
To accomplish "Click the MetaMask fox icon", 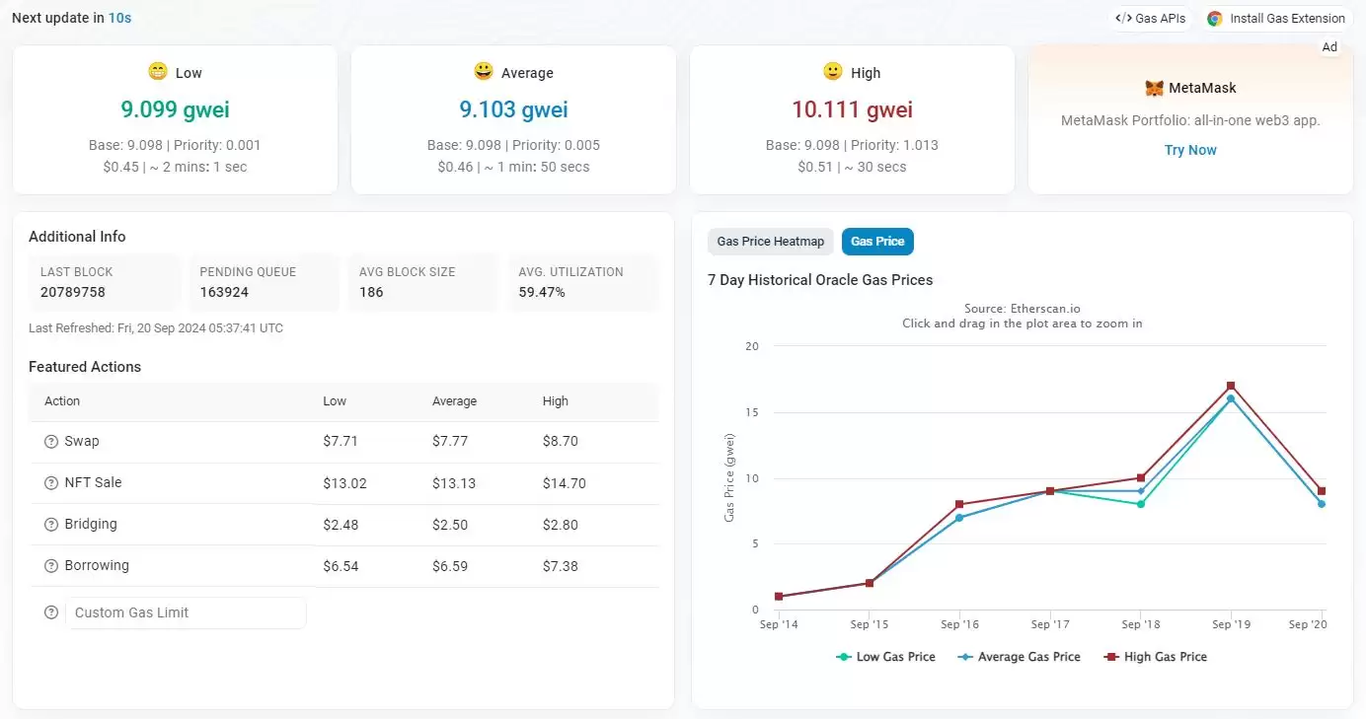I will click(x=1154, y=88).
